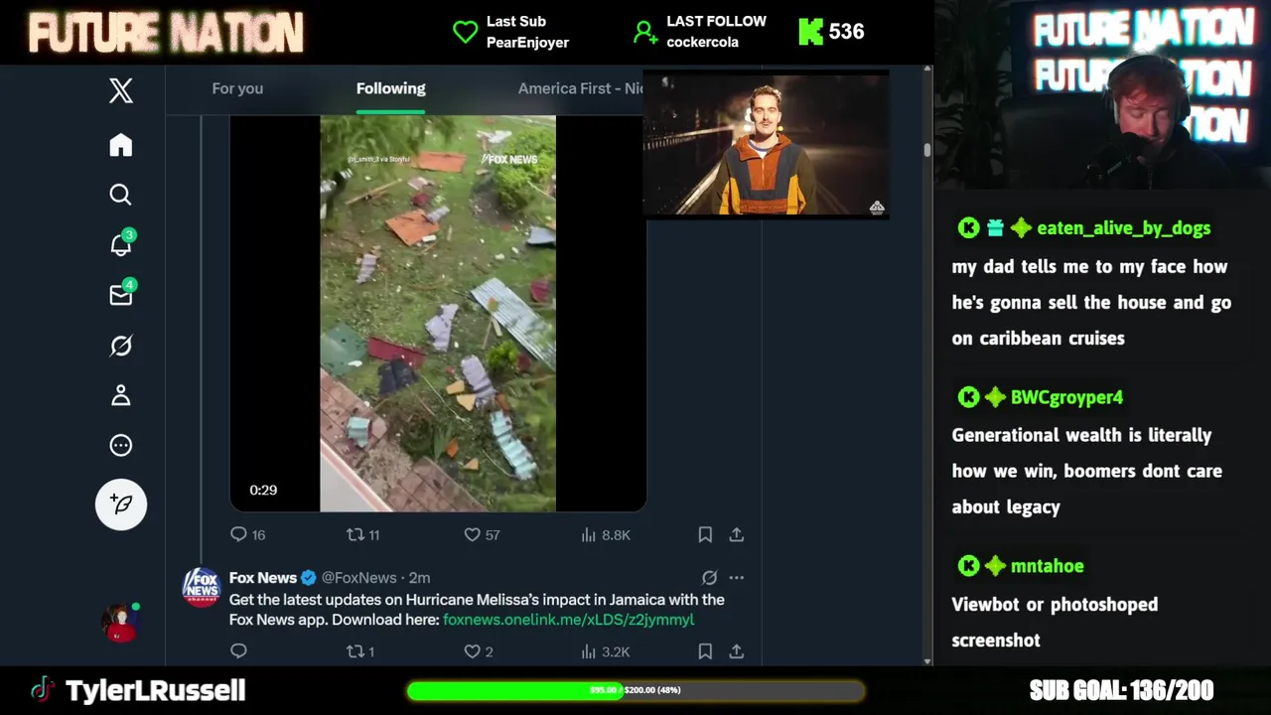Click SUB GOAL: 136/200 text

1121,690
